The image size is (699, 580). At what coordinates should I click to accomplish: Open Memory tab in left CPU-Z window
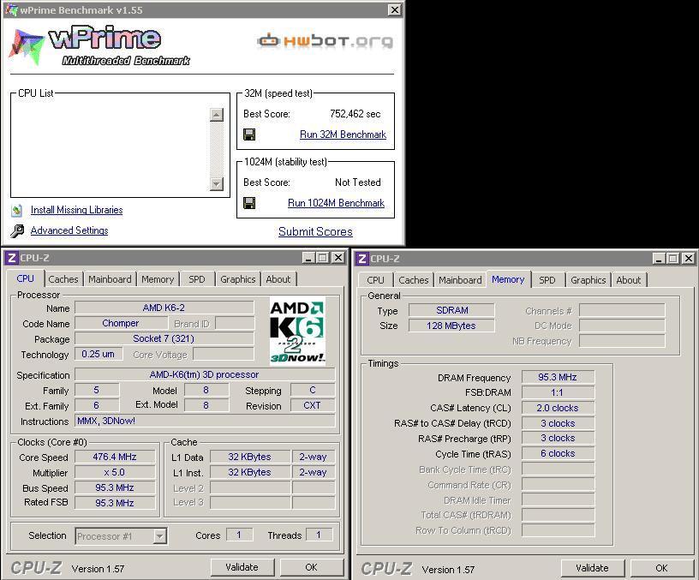(x=158, y=279)
